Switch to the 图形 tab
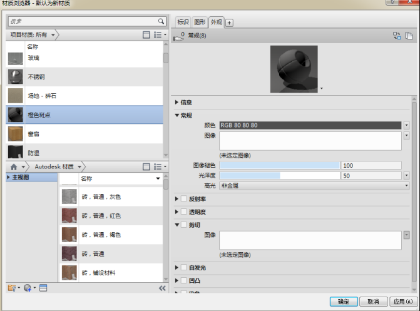420x311 pixels. [200, 22]
